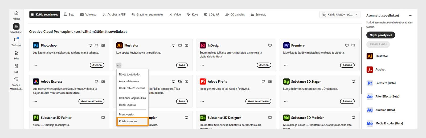Open Adobe Express with Avaa selaimessa
The height and width of the screenshot is (138, 426).
[91, 101]
